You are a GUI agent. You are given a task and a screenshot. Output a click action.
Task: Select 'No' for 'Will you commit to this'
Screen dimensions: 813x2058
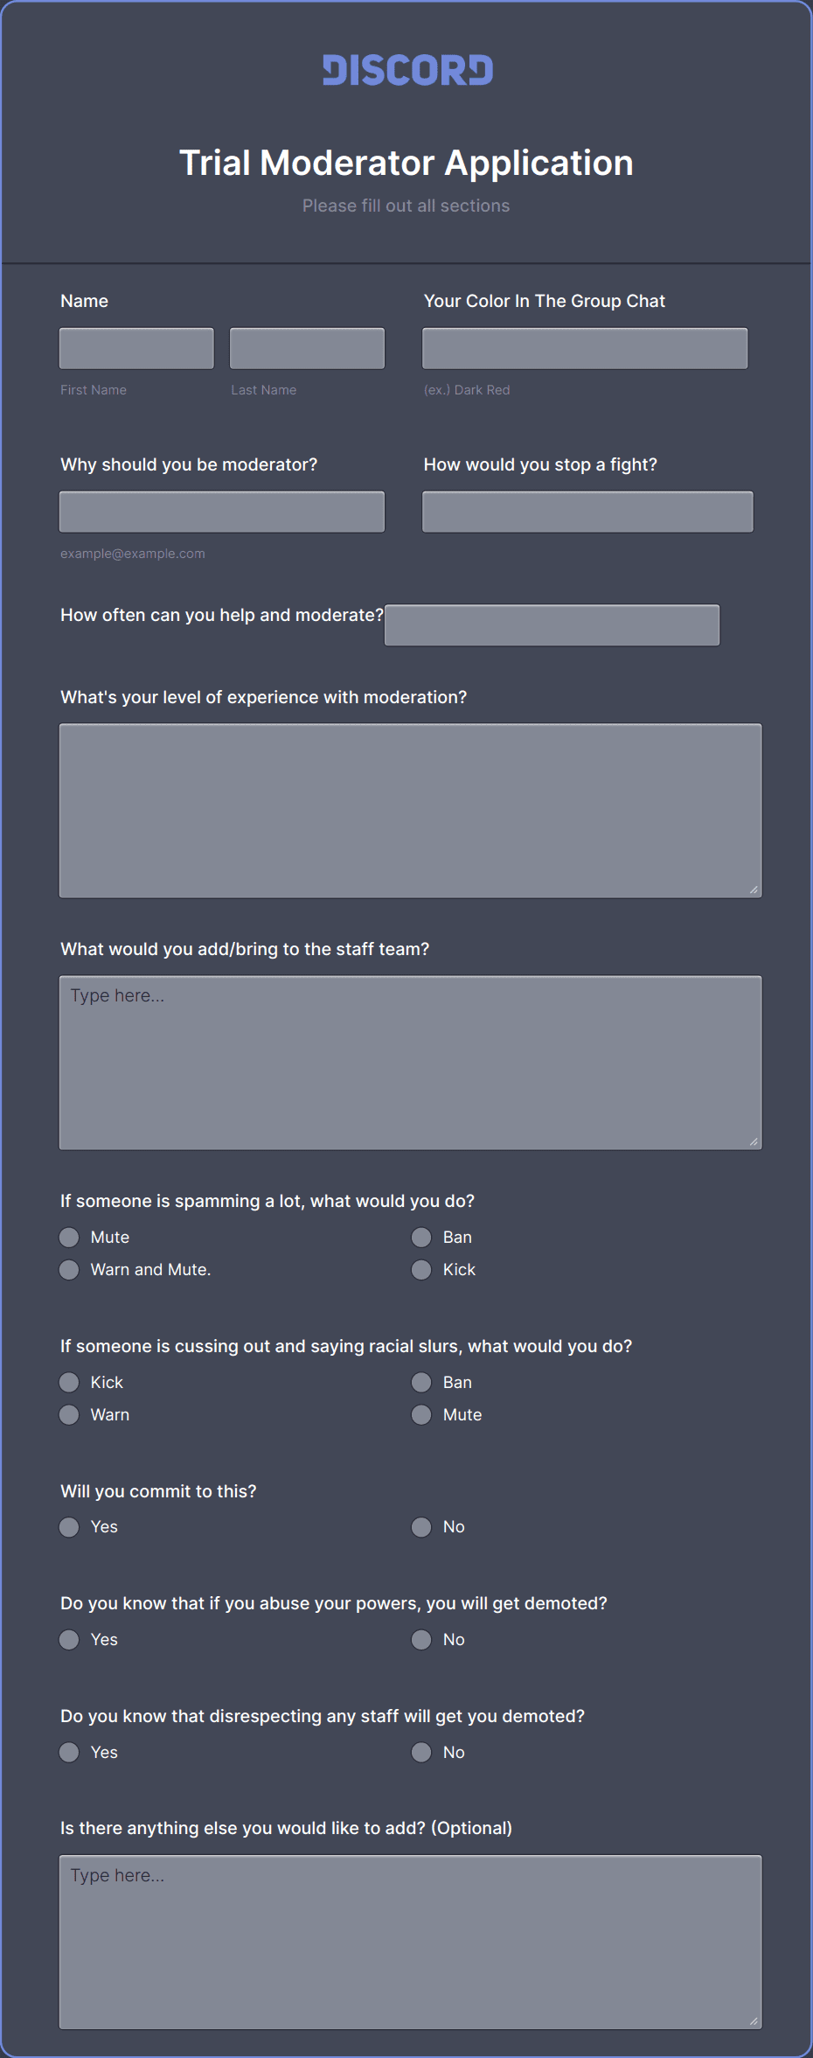[x=421, y=1527]
